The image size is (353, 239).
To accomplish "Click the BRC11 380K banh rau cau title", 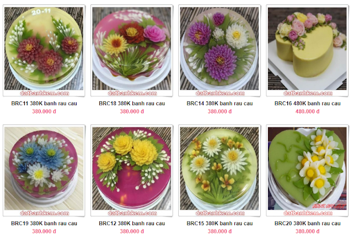I will coord(44,104).
